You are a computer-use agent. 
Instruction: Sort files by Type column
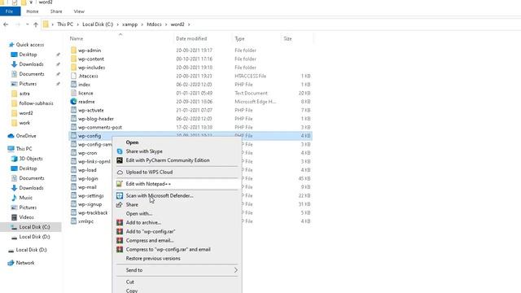239,38
